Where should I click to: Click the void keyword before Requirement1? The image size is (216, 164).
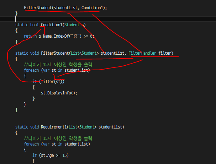tap(35, 127)
